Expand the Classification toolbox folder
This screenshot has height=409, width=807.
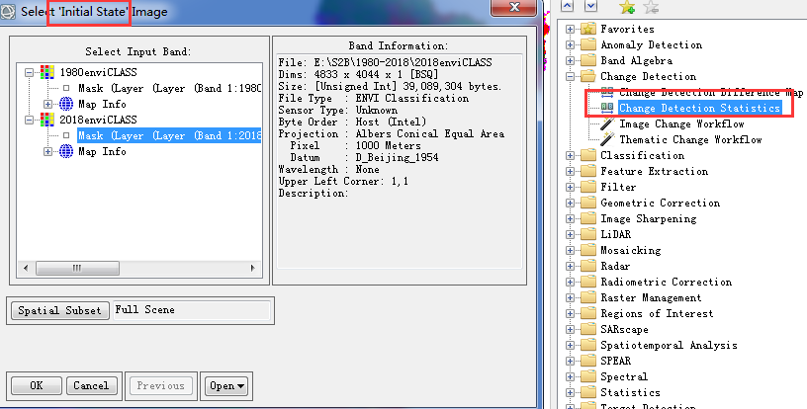[570, 156]
